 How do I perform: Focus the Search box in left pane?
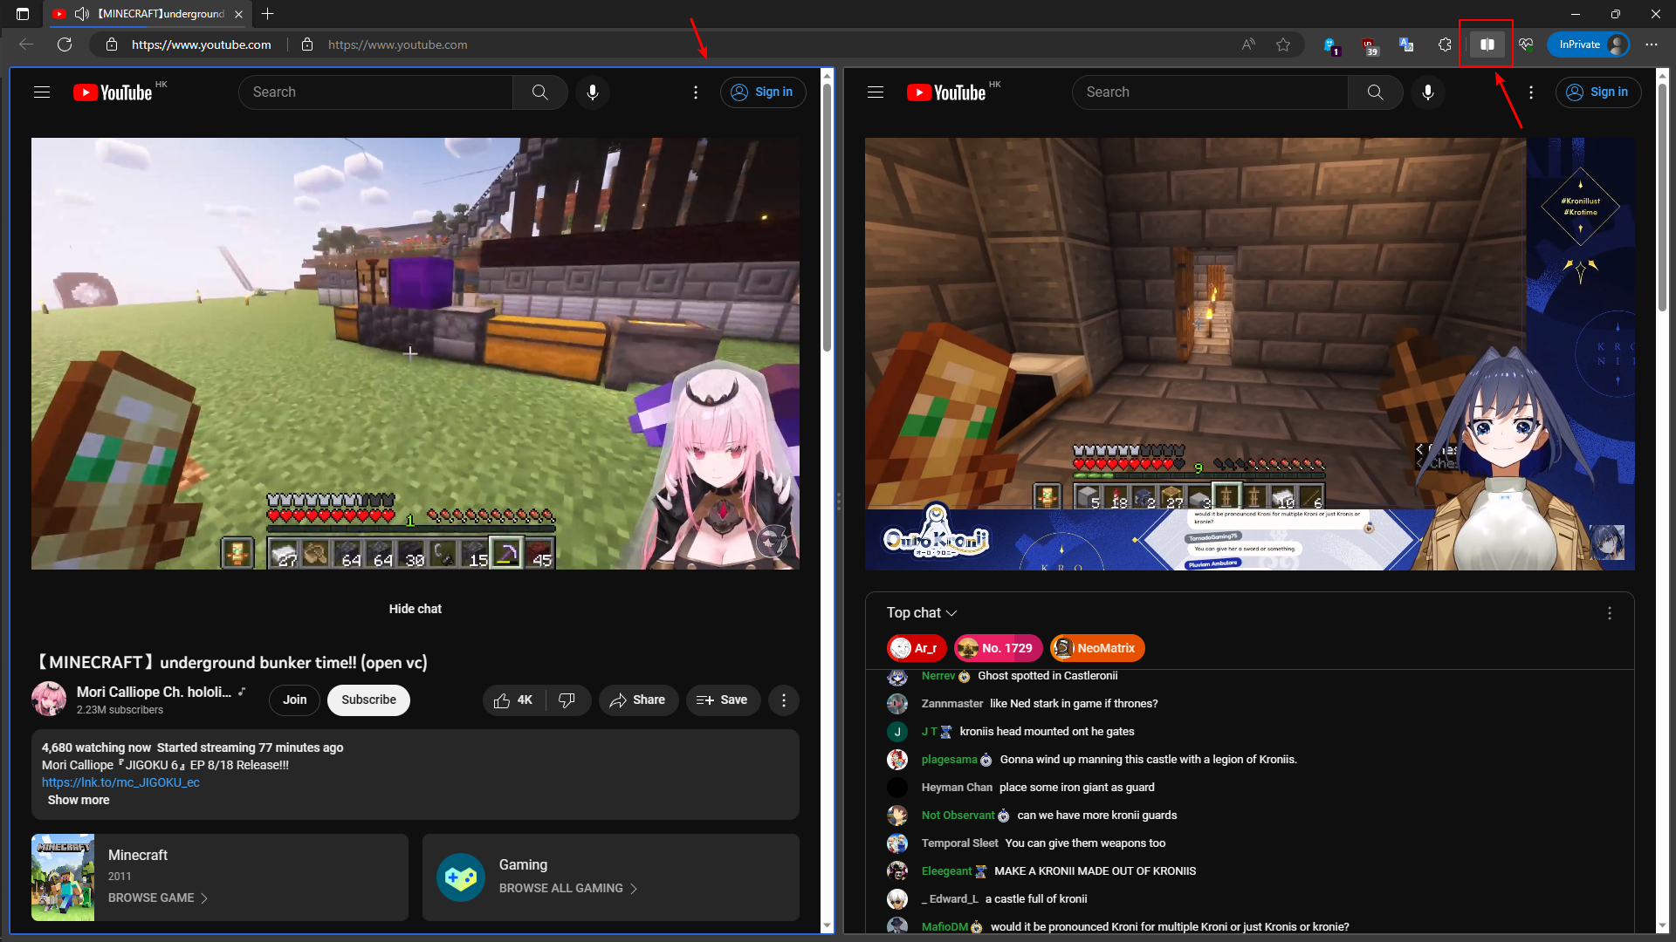[x=375, y=92]
